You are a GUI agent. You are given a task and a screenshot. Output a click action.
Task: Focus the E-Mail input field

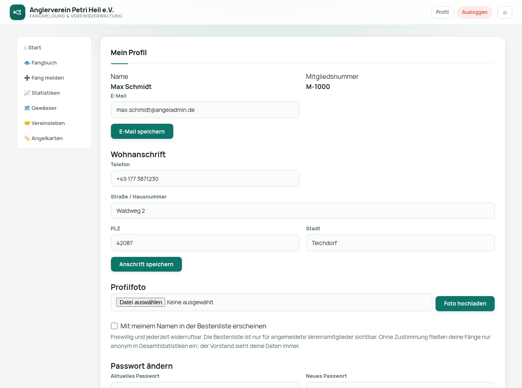click(205, 110)
